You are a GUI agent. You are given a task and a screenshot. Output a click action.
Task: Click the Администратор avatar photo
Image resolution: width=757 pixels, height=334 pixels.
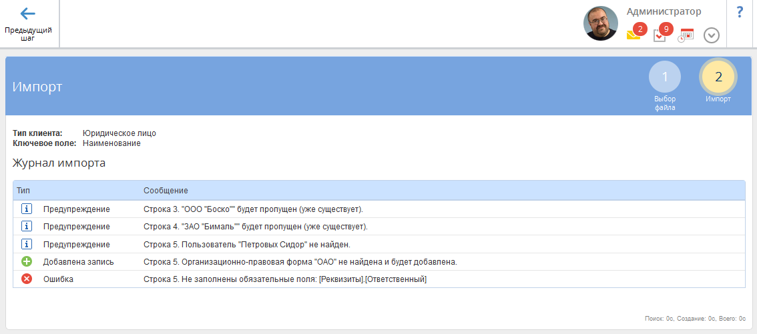pos(601,23)
